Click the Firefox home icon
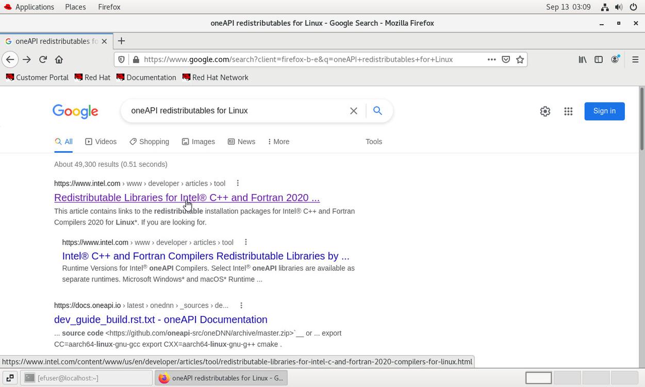This screenshot has width=645, height=387. pyautogui.click(x=59, y=59)
